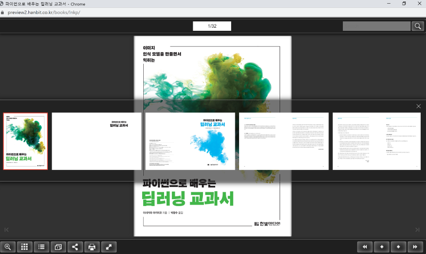Image resolution: width=426 pixels, height=254 pixels.
Task: Jump to the last page button
Action: [415, 247]
